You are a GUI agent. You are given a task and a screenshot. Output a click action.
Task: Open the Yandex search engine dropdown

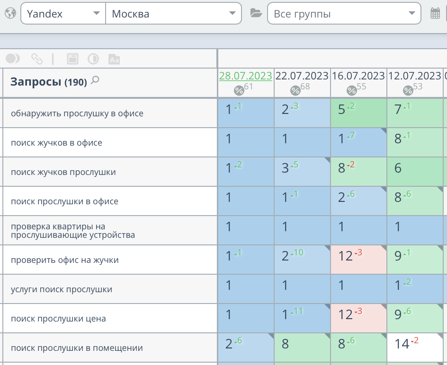[63, 13]
